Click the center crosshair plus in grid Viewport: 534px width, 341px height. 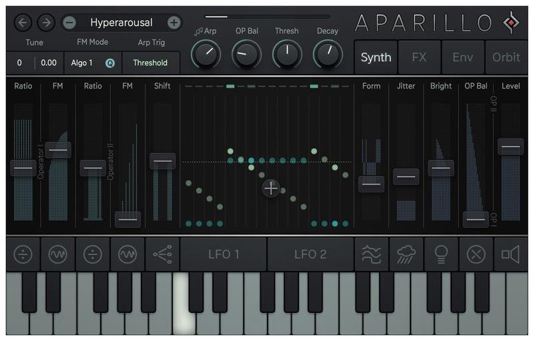pyautogui.click(x=271, y=188)
